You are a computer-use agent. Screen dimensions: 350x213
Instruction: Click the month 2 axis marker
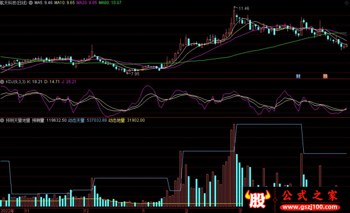pyautogui.click(x=187, y=211)
